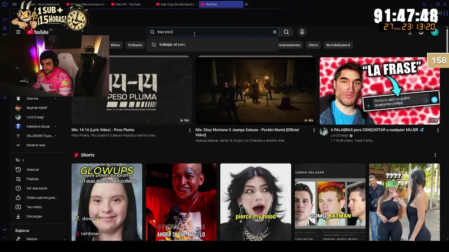Open Sophiet ASMR channel subscription
The height and width of the screenshot is (252, 449).
pyautogui.click(x=37, y=108)
